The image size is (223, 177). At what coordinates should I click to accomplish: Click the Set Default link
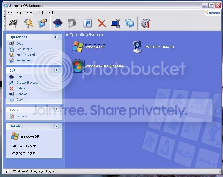(x=24, y=49)
